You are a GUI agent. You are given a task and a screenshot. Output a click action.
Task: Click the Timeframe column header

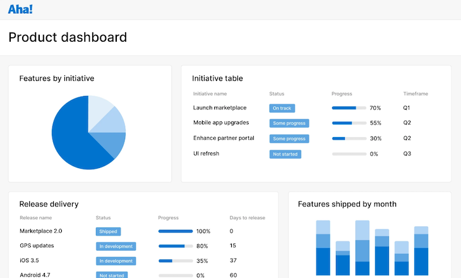point(416,94)
